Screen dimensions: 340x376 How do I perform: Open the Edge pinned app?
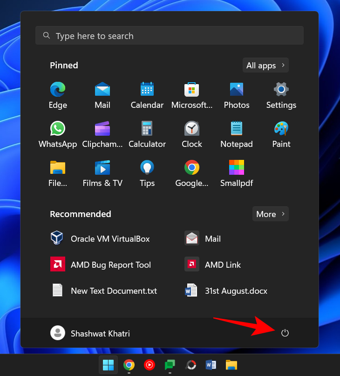(x=58, y=95)
